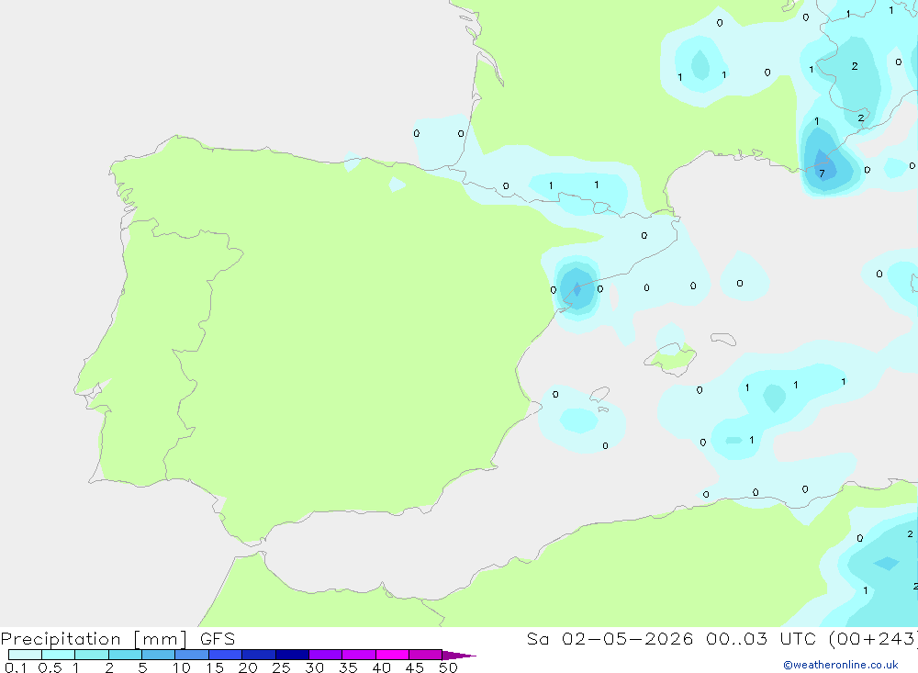Click the 0.1–0.5 mm palest cyan legend swatch

coord(25,655)
